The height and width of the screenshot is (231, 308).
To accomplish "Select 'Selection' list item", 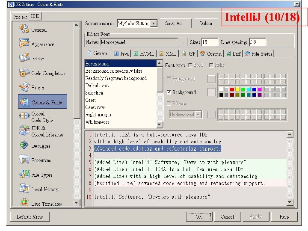I will [121, 93].
